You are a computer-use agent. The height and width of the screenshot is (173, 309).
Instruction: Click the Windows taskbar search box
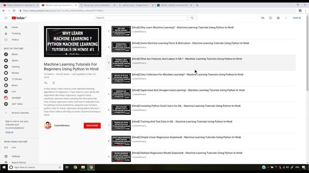(35, 167)
